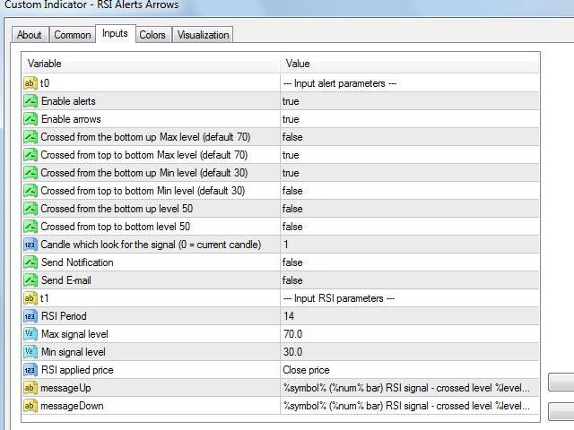Image resolution: width=574 pixels, height=430 pixels.
Task: Select the Enable arrows label
Action: click(71, 119)
